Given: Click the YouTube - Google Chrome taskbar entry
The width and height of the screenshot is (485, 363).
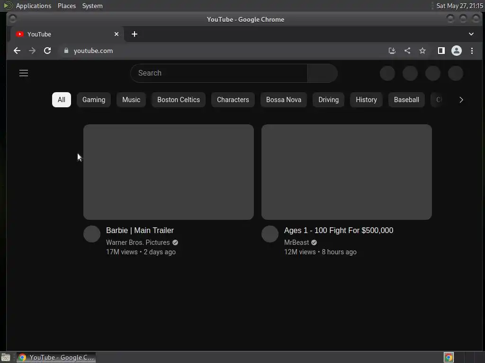Looking at the screenshot, I should click(56, 357).
